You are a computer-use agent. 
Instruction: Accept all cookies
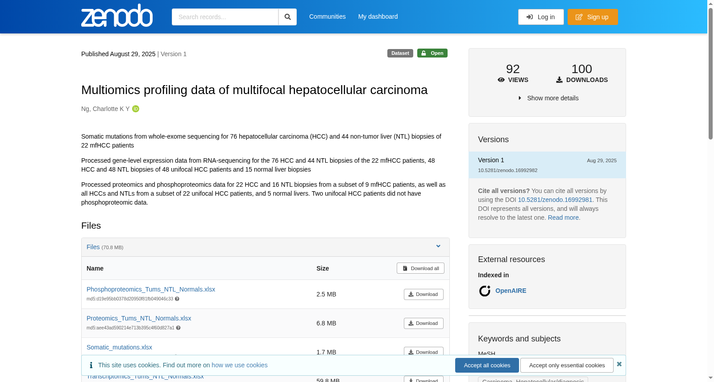tap(487, 365)
